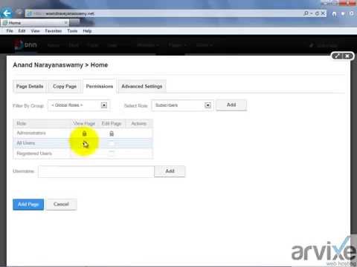Toggle the Edit Page checkbox for All Users

tap(112, 143)
